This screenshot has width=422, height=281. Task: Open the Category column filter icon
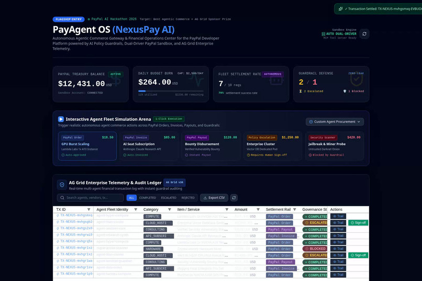170,209
